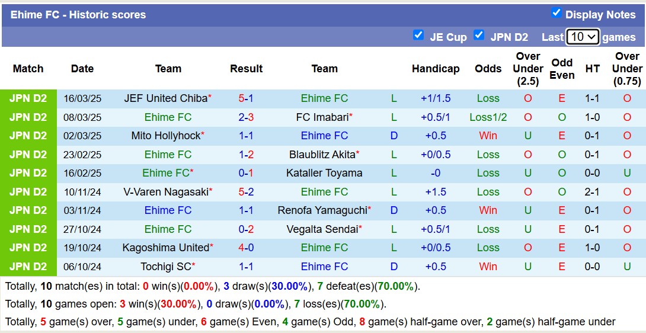646x333 pixels.
Task: Open the Last 10 games dropdown
Action: [x=583, y=37]
